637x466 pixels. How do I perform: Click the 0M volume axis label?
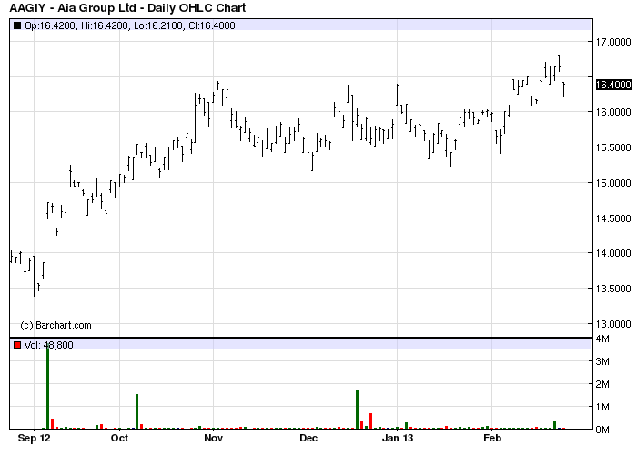tap(602, 430)
